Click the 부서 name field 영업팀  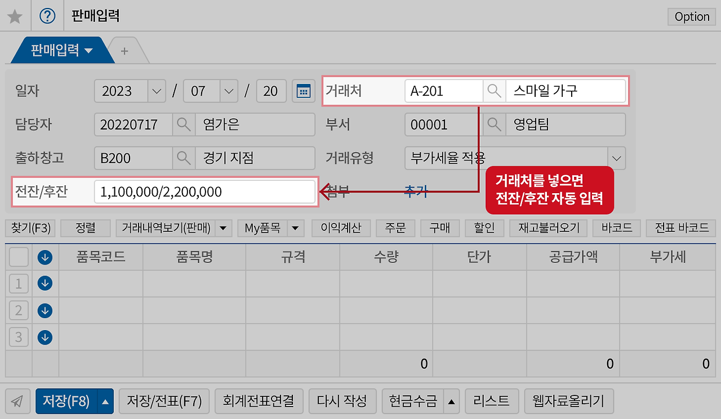tap(566, 124)
